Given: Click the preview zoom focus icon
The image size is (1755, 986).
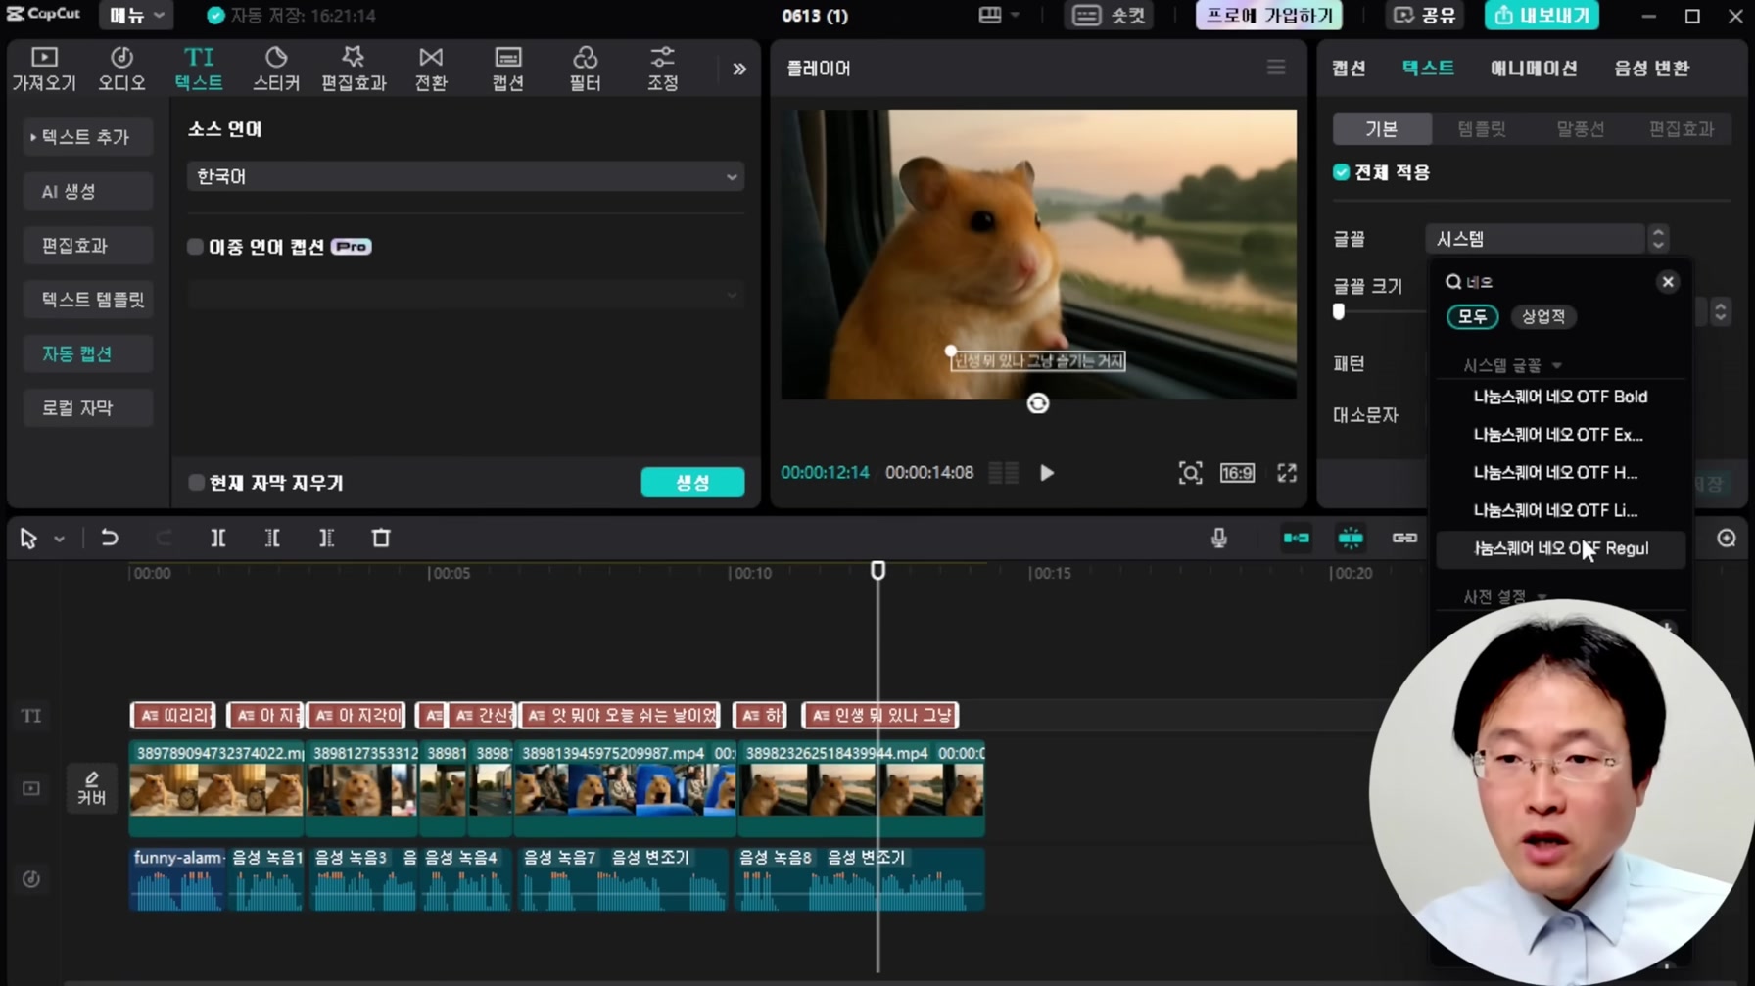Looking at the screenshot, I should [x=1190, y=473].
